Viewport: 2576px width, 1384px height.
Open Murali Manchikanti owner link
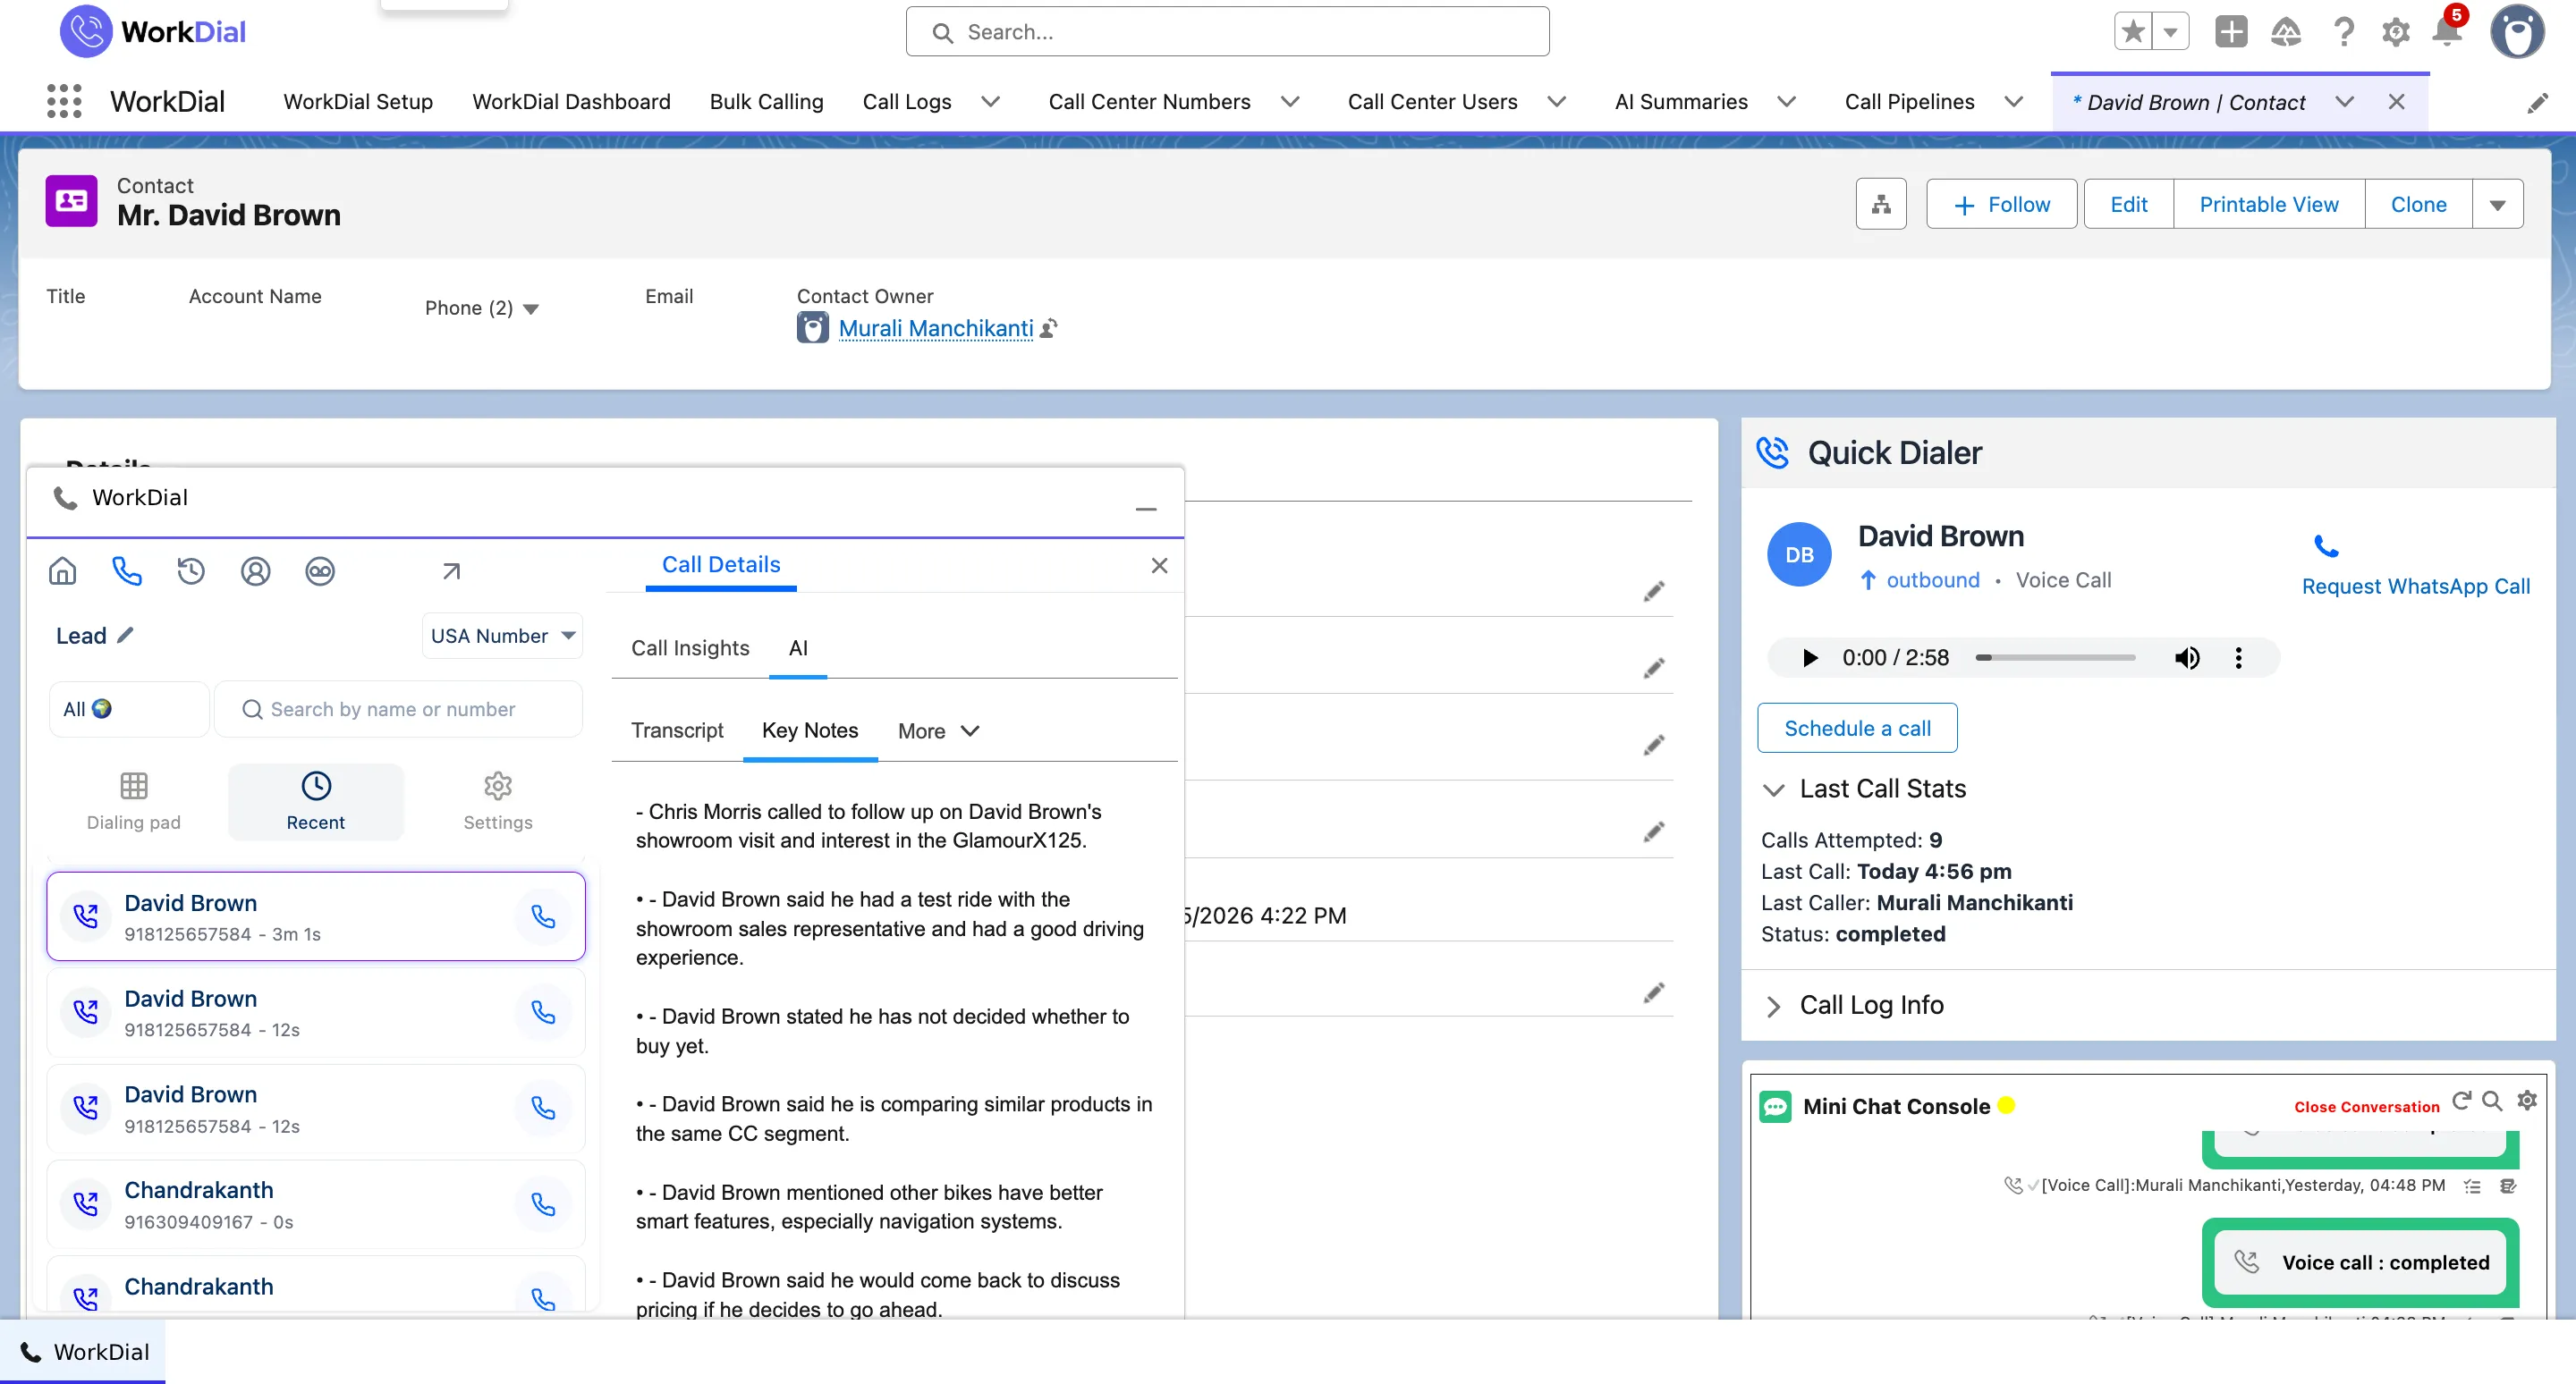tap(935, 328)
